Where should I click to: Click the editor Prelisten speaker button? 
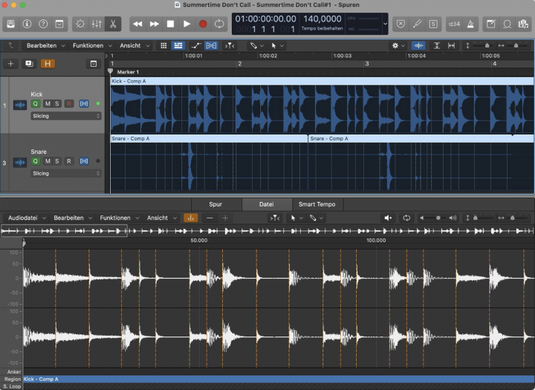click(x=388, y=218)
